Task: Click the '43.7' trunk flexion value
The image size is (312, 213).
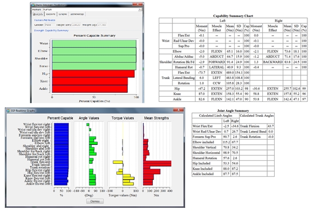Action: (271, 126)
